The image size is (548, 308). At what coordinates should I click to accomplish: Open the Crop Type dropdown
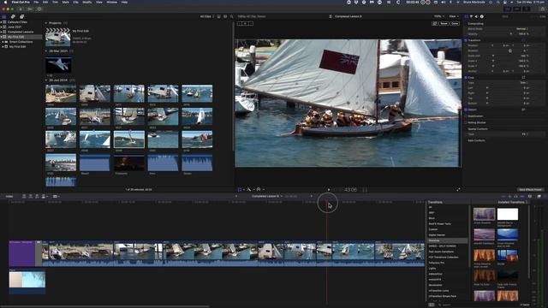(x=524, y=83)
